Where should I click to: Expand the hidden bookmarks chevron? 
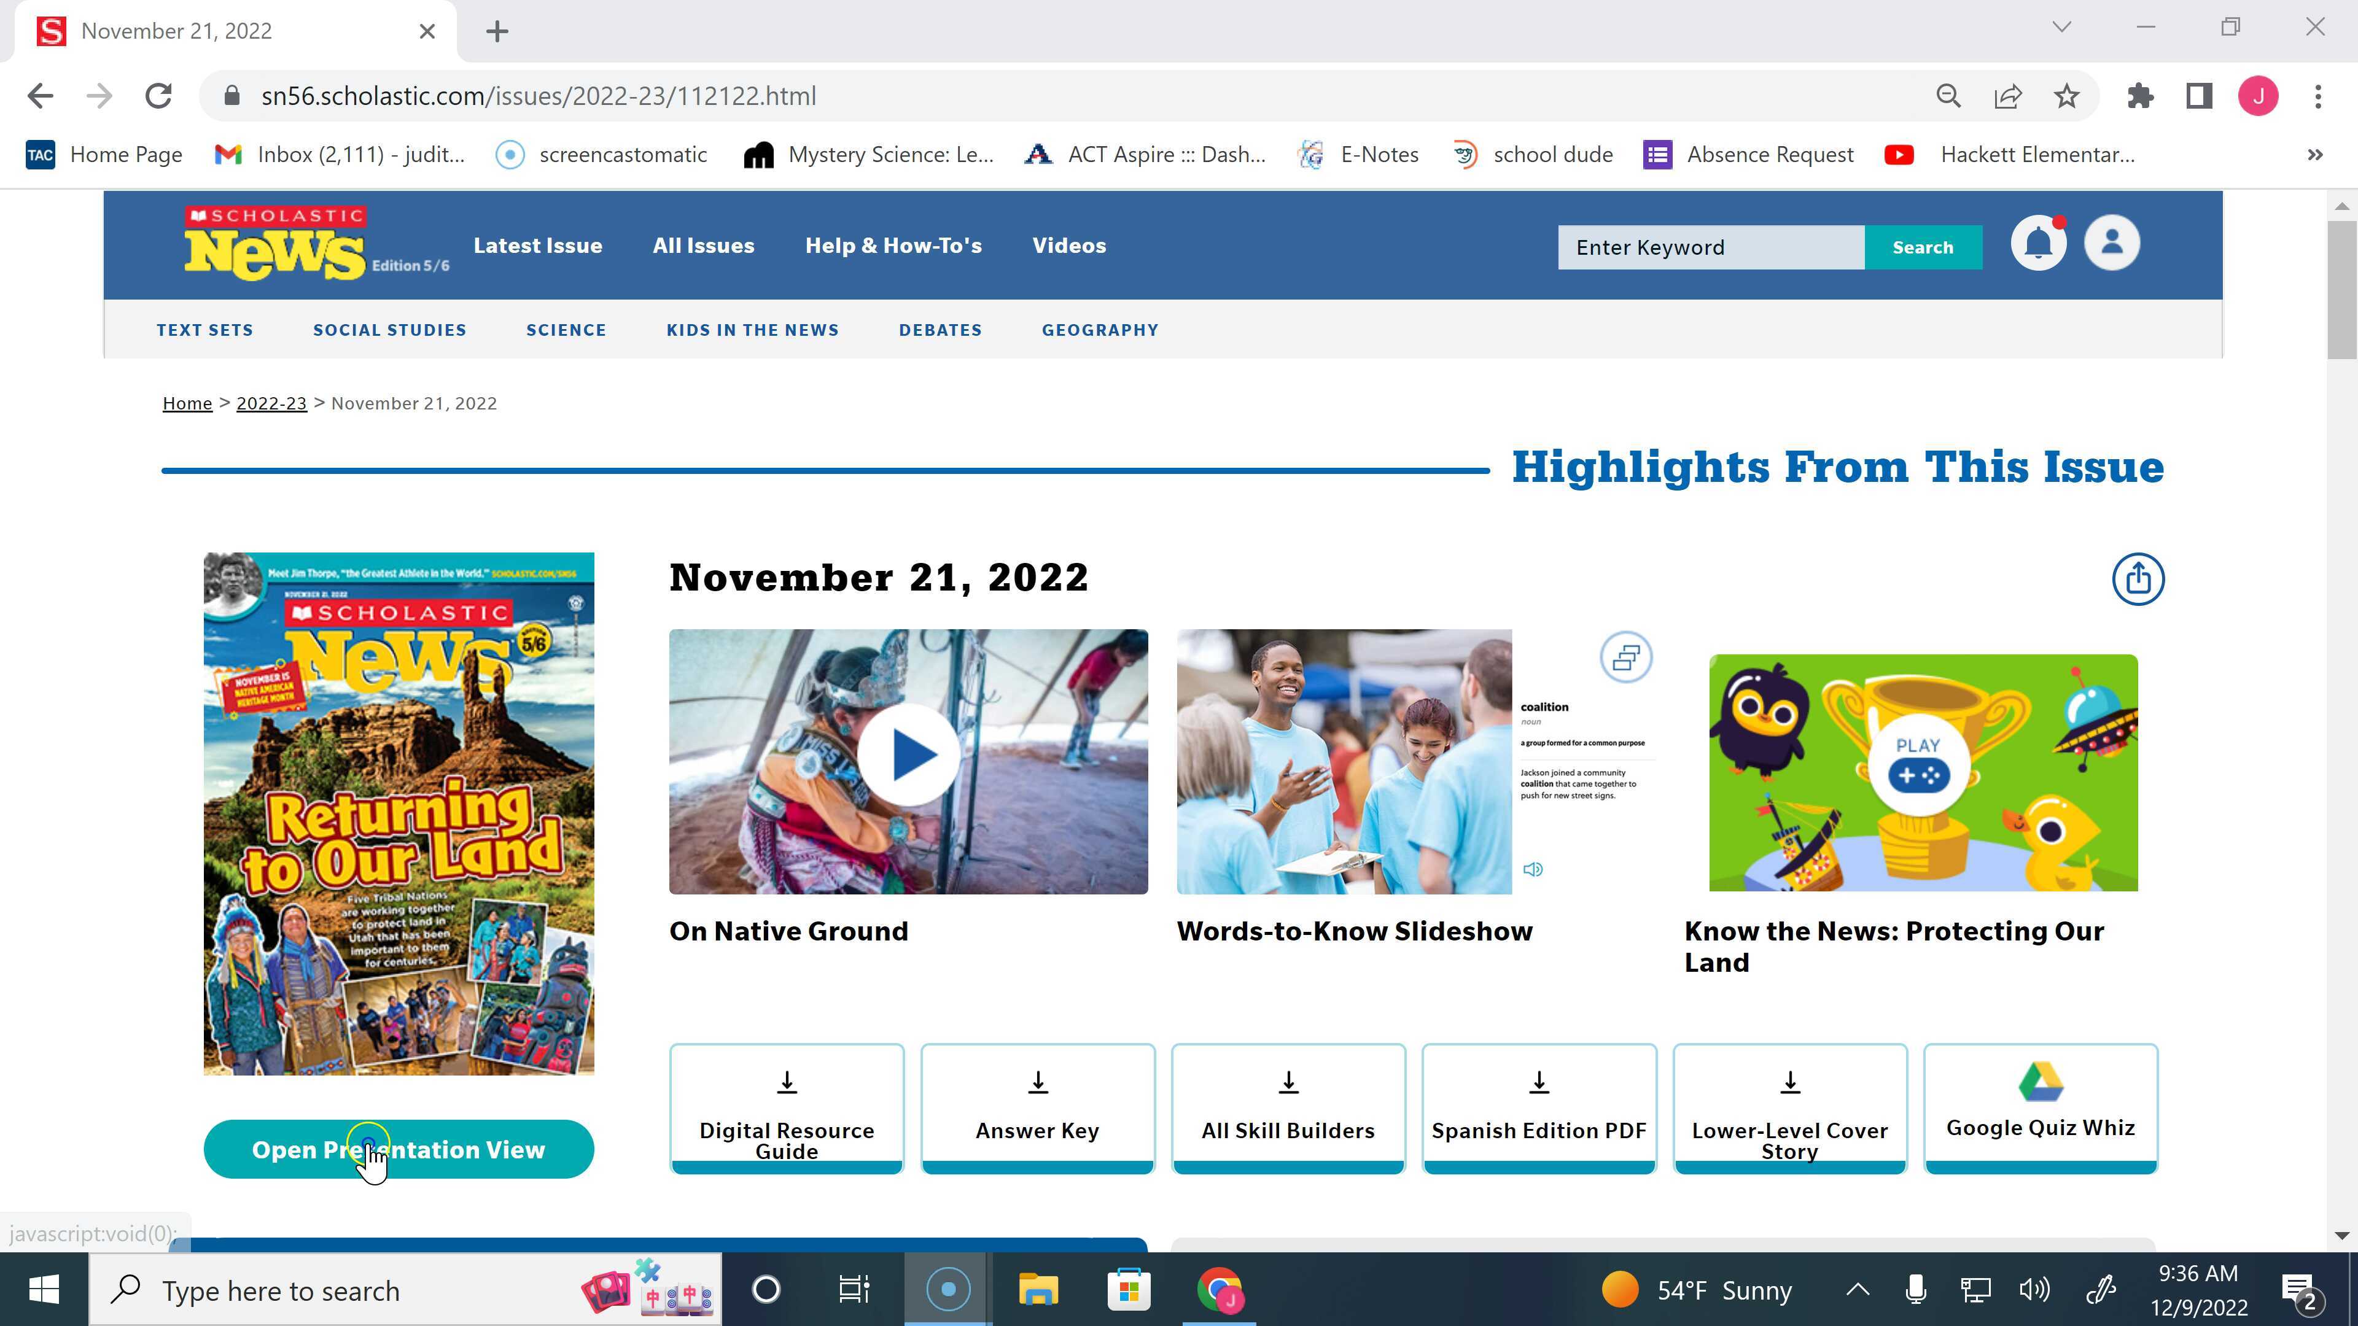(2315, 155)
